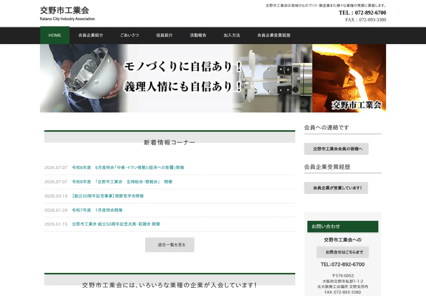Click the 会員企業受賞経歴 sidebar heading
The image size is (426, 296).
(x=327, y=167)
